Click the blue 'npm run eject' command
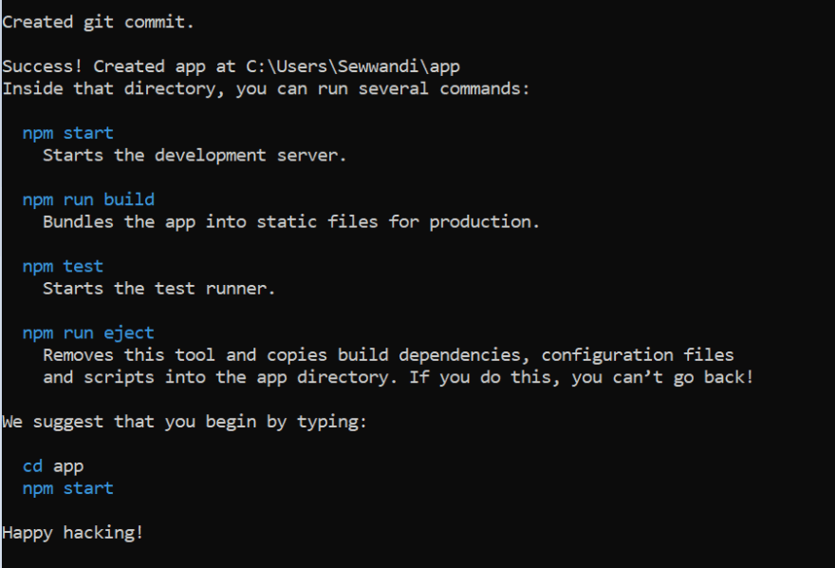This screenshot has width=835, height=568. click(88, 333)
